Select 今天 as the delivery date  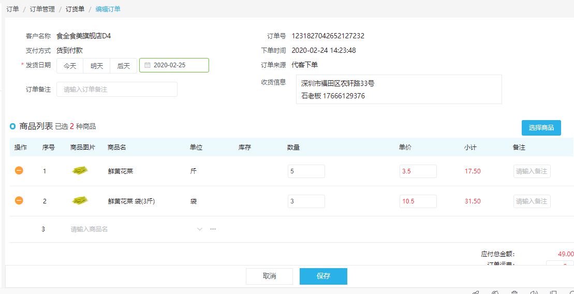[x=70, y=66]
